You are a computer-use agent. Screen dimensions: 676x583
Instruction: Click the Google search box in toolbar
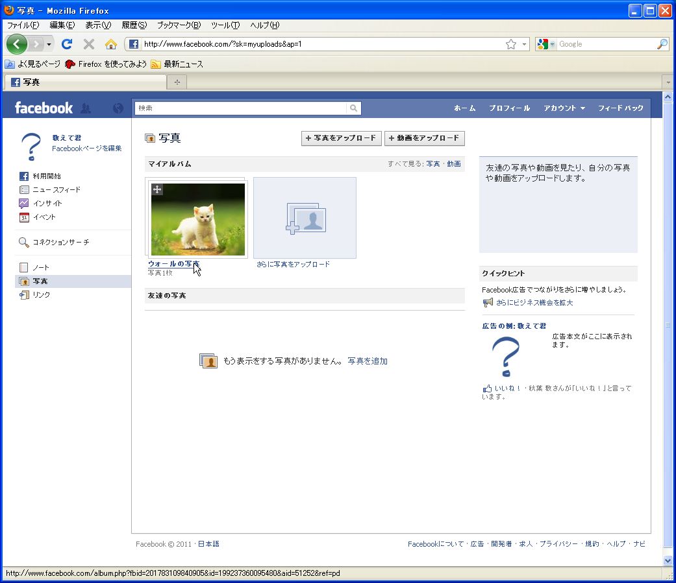click(606, 44)
